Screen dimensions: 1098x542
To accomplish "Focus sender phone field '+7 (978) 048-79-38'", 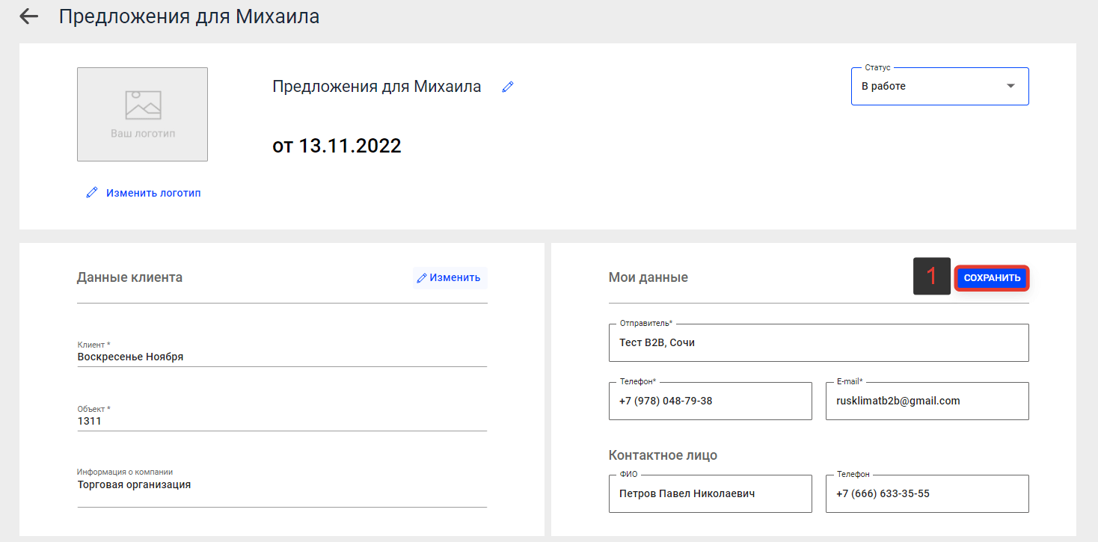I will point(710,401).
